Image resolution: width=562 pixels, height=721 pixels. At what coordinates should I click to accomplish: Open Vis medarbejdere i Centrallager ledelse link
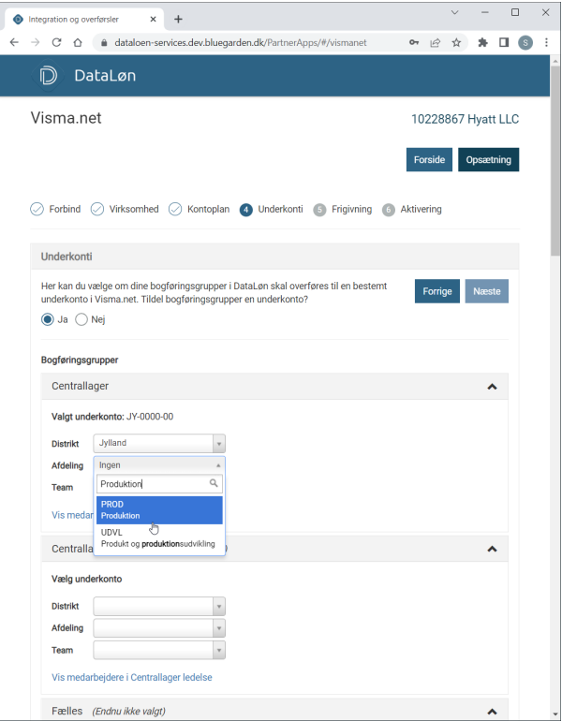click(x=131, y=677)
